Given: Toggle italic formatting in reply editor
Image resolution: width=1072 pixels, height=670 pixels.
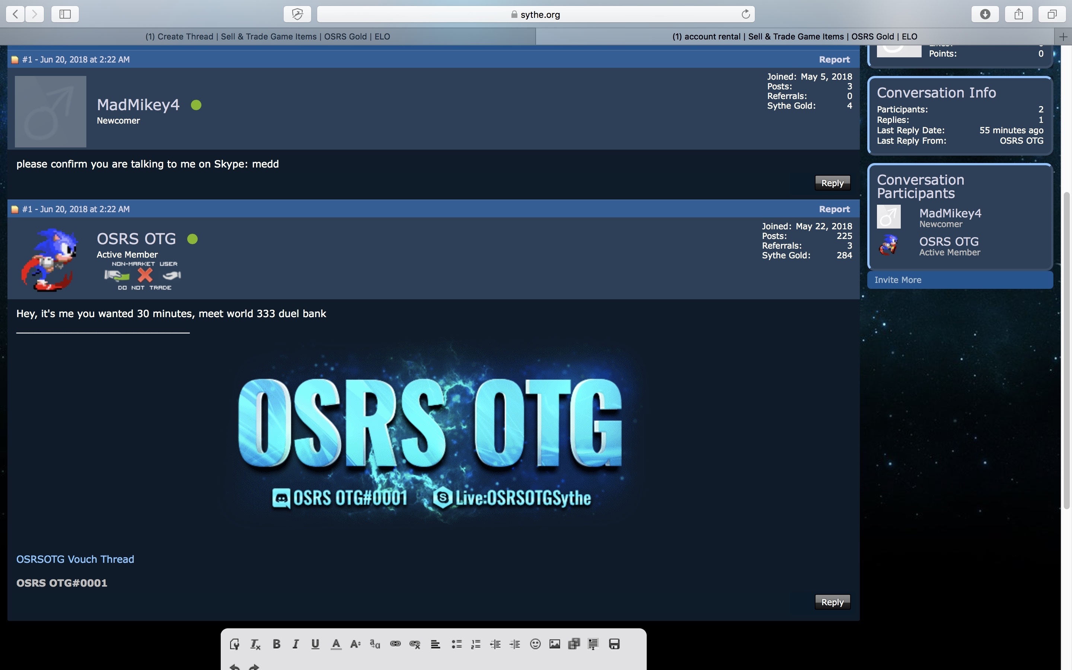Looking at the screenshot, I should (296, 644).
